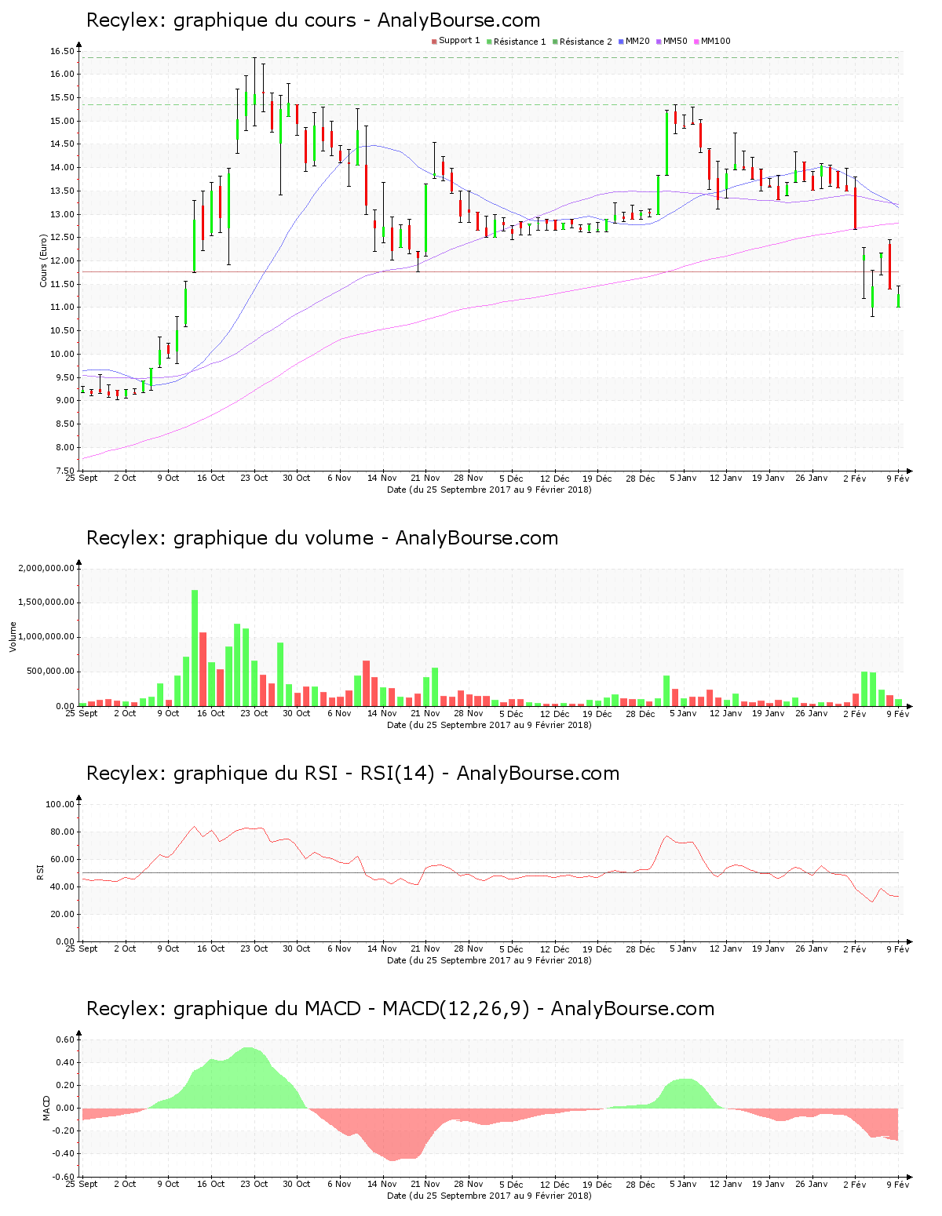Click the title 'Recylex: graphique du cours'
The width and height of the screenshot is (942, 1216).
point(221,20)
